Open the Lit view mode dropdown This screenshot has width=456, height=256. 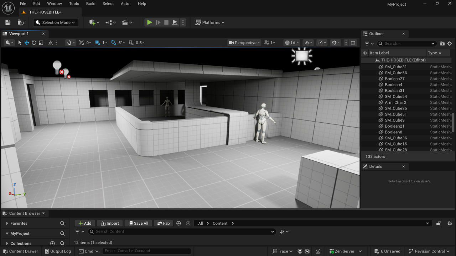291,42
